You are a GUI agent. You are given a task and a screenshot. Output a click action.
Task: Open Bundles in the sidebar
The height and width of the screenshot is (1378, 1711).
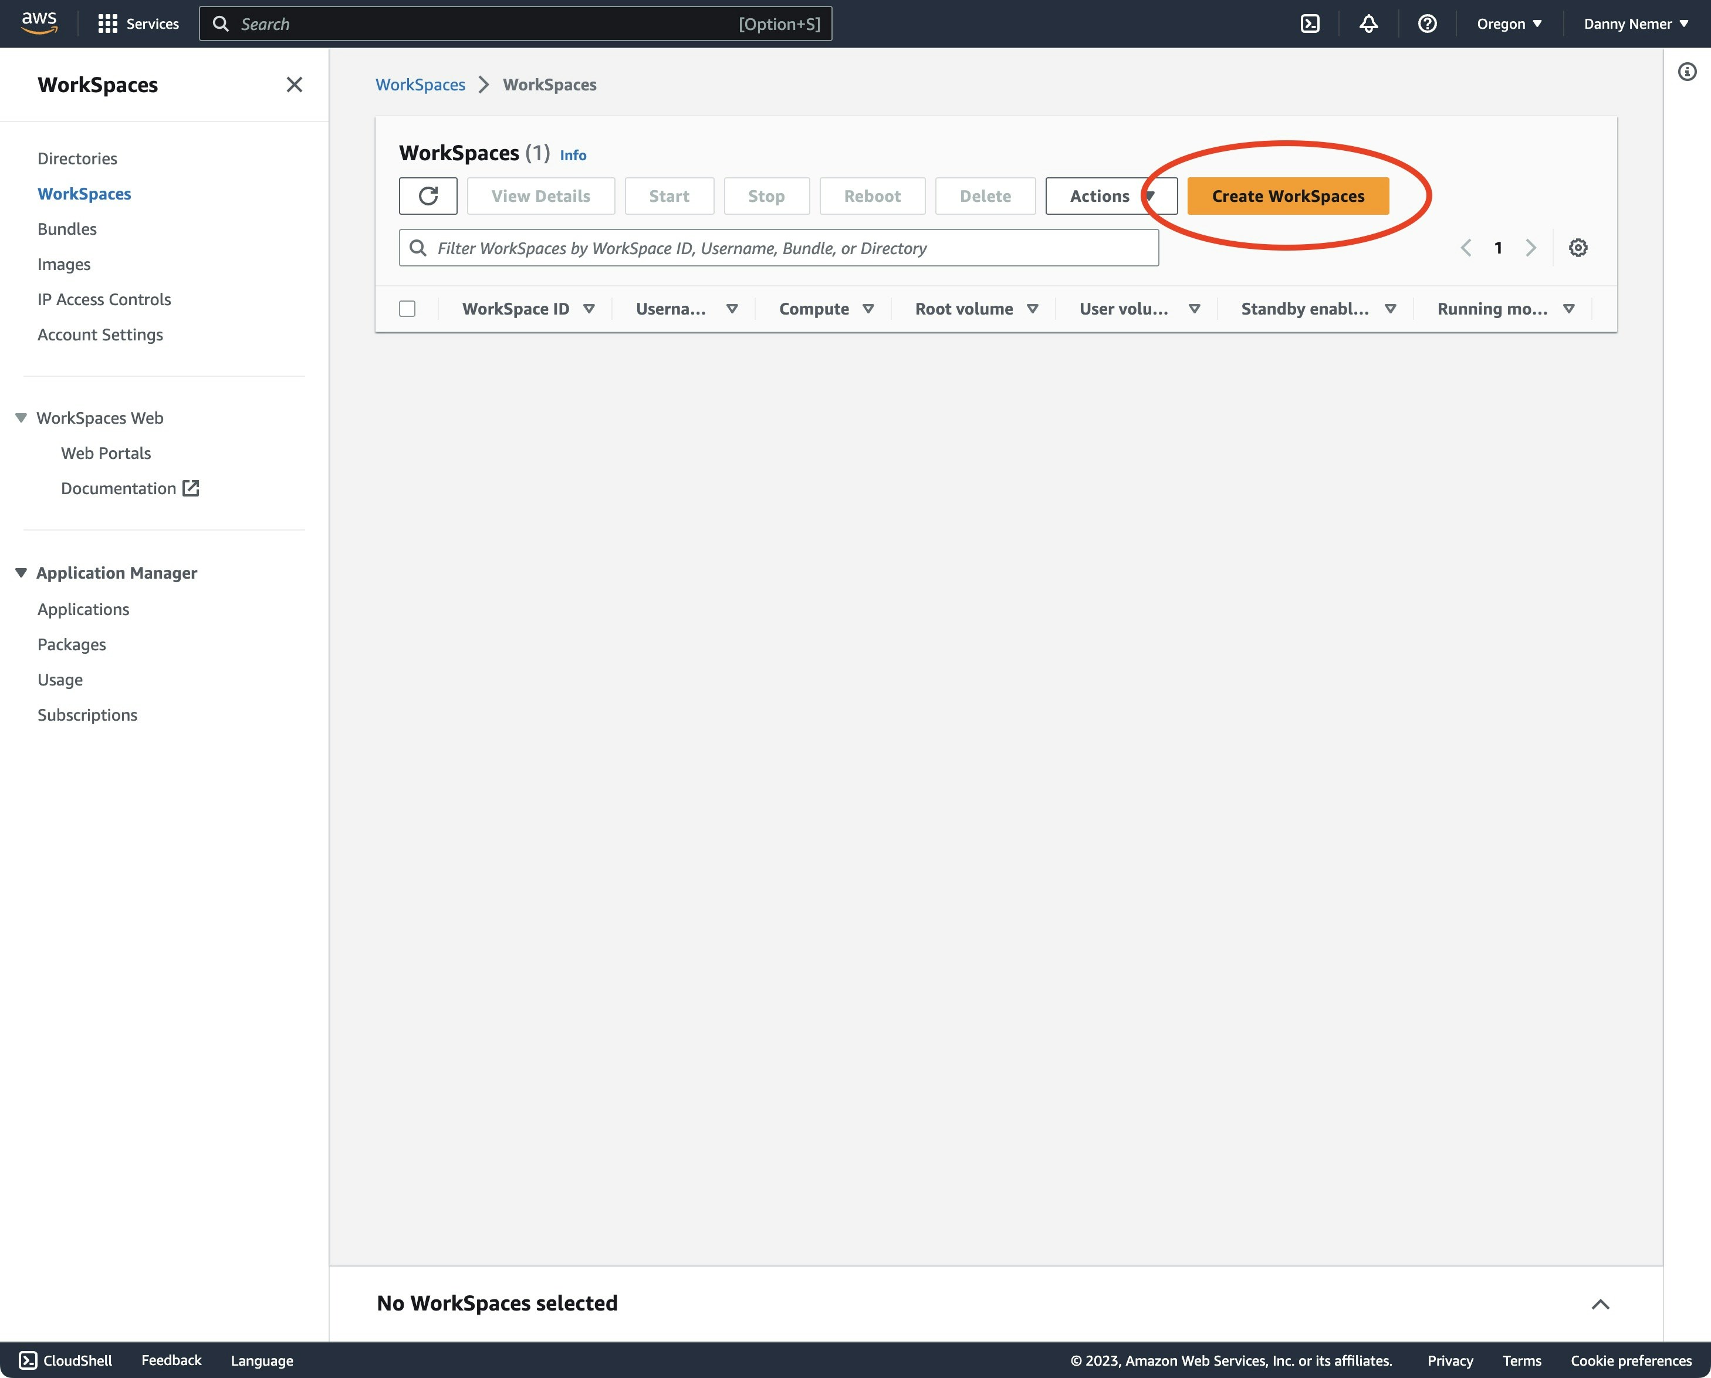[x=67, y=229]
